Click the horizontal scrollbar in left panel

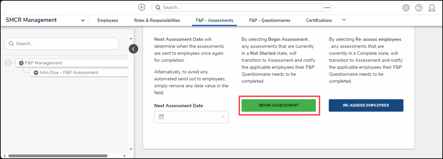tap(58, 156)
